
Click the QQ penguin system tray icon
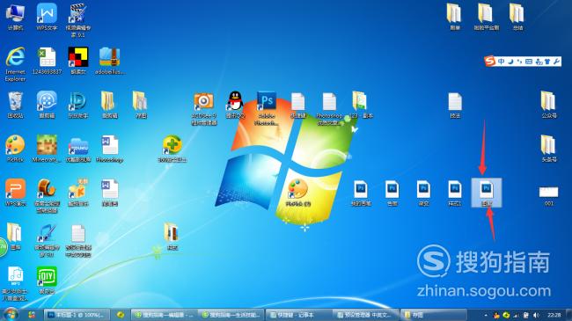pyautogui.click(x=495, y=315)
